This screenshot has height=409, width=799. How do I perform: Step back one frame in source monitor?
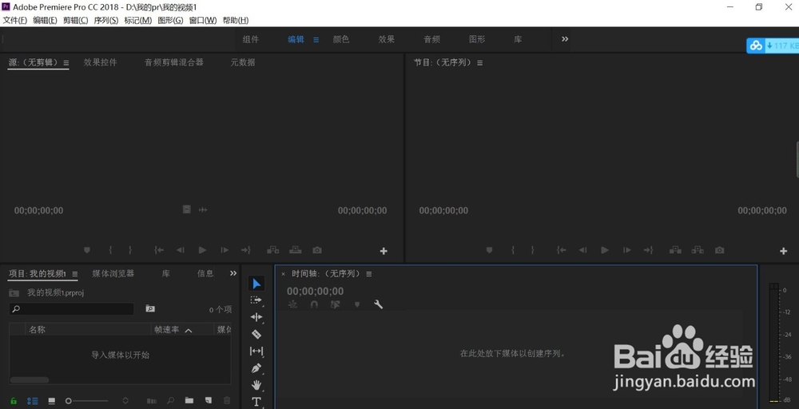point(181,250)
